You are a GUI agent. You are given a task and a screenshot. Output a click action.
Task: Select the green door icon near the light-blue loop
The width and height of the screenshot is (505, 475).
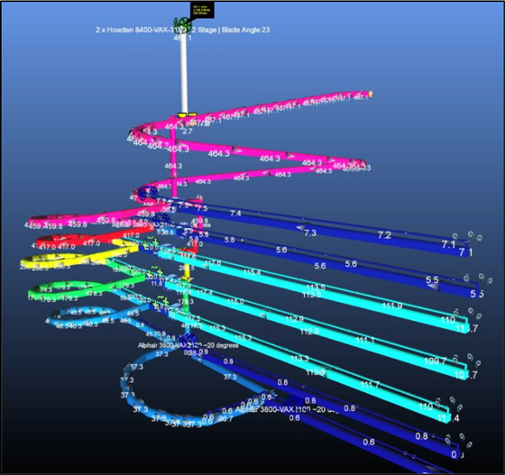161,303
